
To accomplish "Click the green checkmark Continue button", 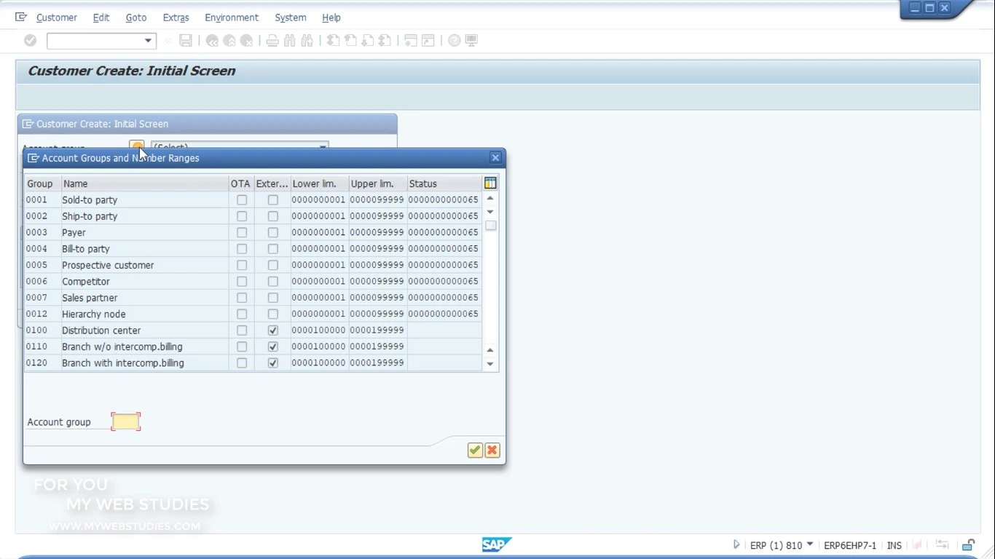I will coord(475,451).
